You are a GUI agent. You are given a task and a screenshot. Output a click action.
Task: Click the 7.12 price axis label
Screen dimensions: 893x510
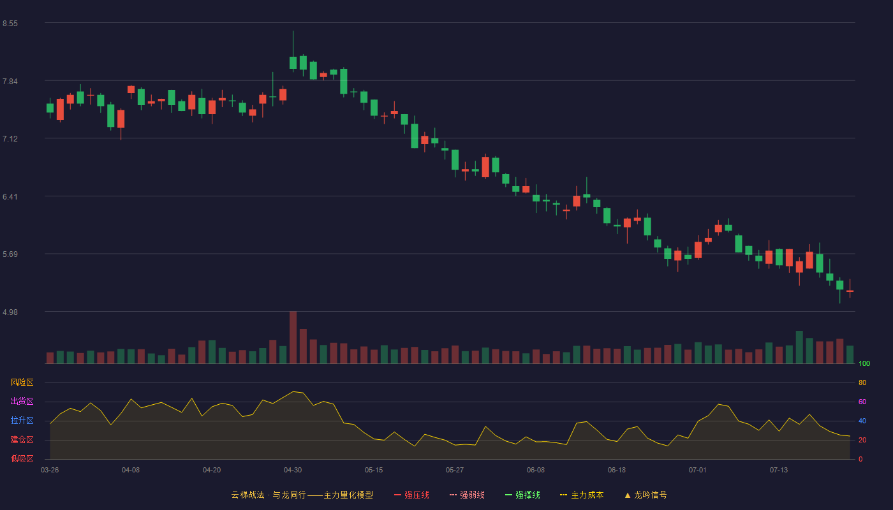10,139
